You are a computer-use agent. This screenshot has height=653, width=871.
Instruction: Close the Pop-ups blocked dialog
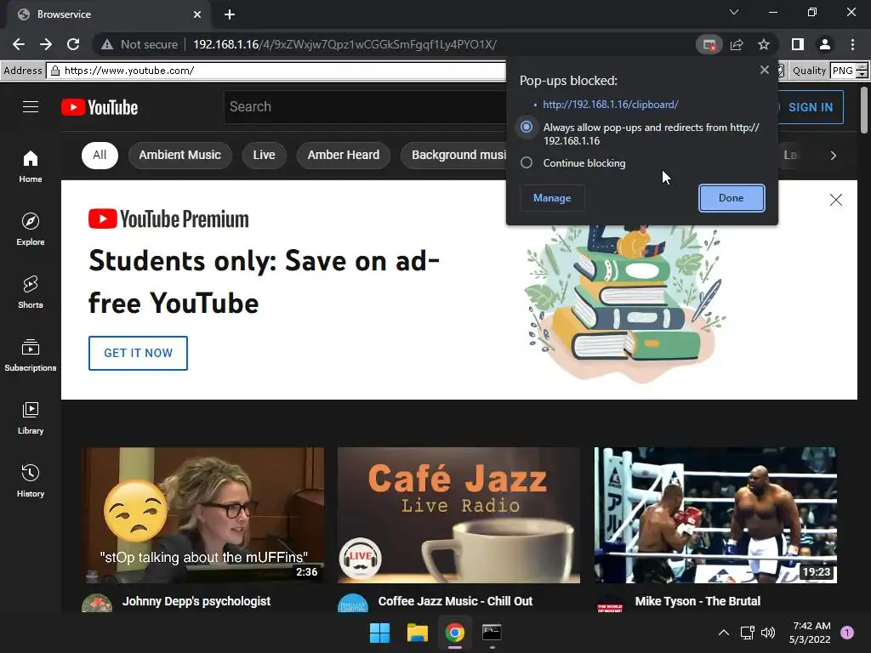pos(765,70)
